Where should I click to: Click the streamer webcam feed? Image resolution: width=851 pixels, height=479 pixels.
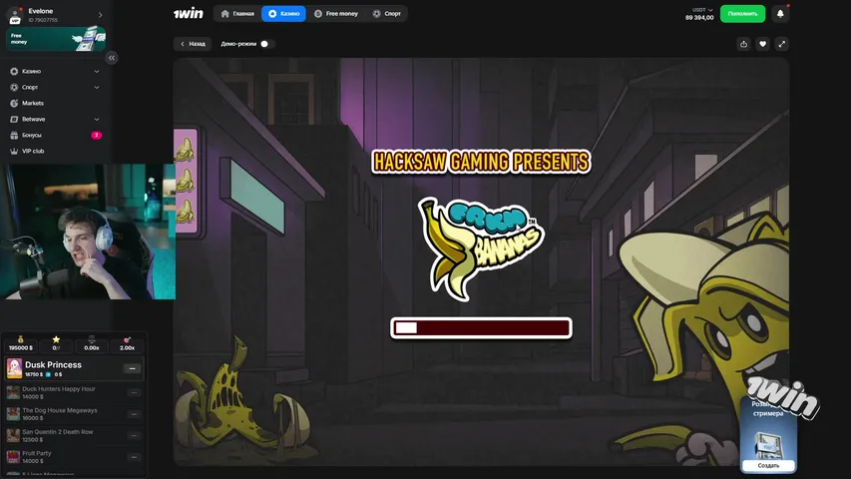pyautogui.click(x=88, y=232)
